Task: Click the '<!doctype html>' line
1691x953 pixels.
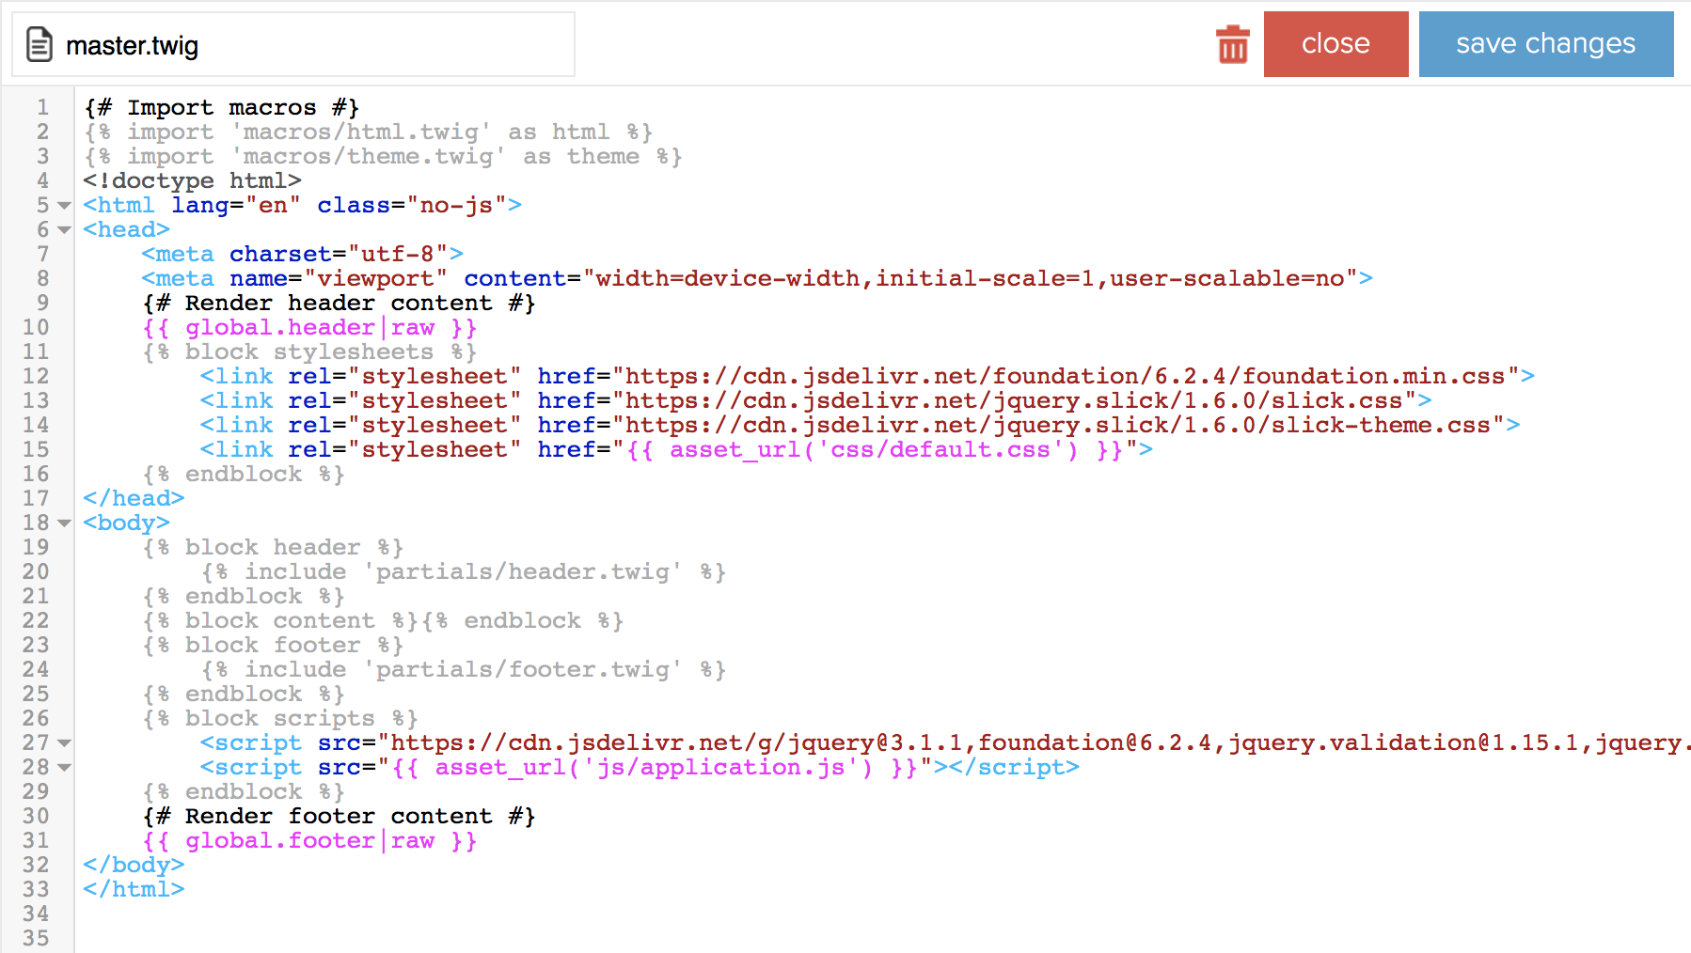Action: 192,180
